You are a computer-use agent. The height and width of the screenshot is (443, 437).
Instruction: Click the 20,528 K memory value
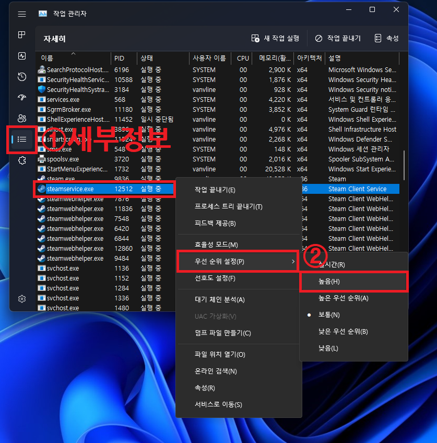[278, 169]
